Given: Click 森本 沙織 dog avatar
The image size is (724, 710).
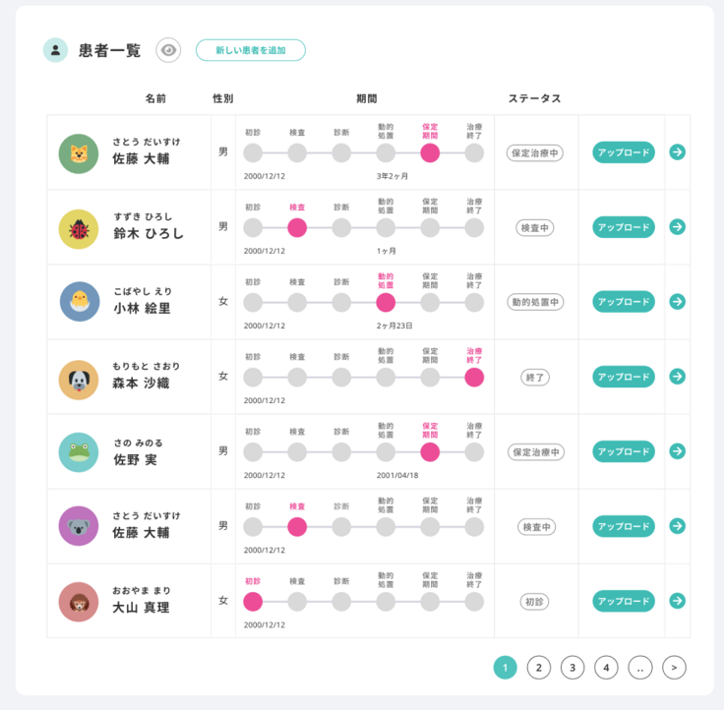Looking at the screenshot, I should [x=79, y=378].
